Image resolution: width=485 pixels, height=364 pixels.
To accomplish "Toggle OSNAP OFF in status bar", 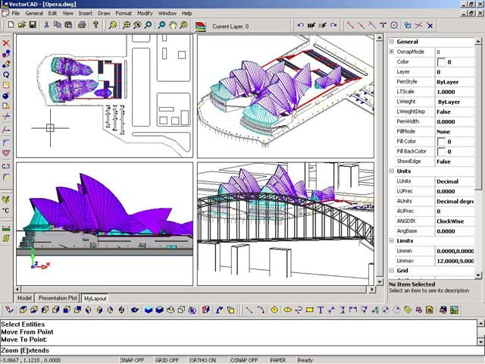I will click(244, 360).
